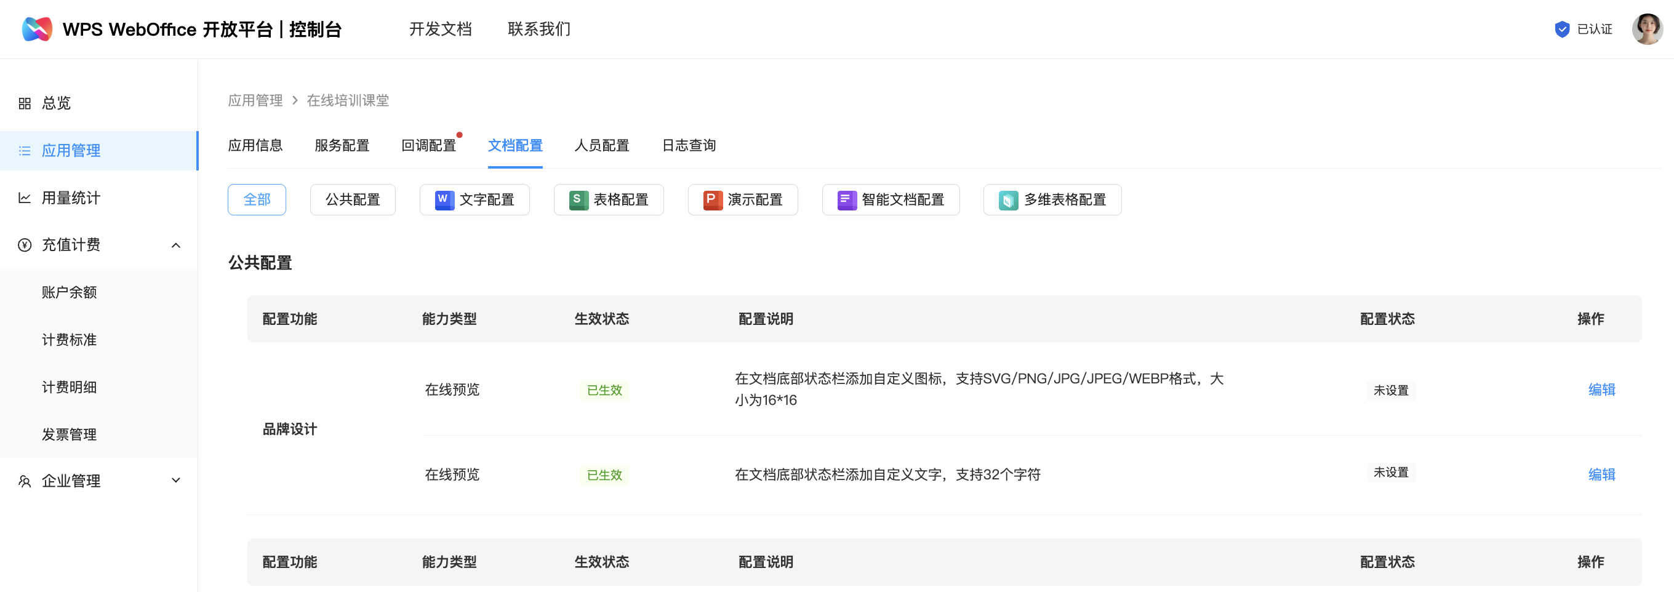Select the 多维表格配置 icon filter
Viewport: 1674px width, 592px height.
(1007, 199)
